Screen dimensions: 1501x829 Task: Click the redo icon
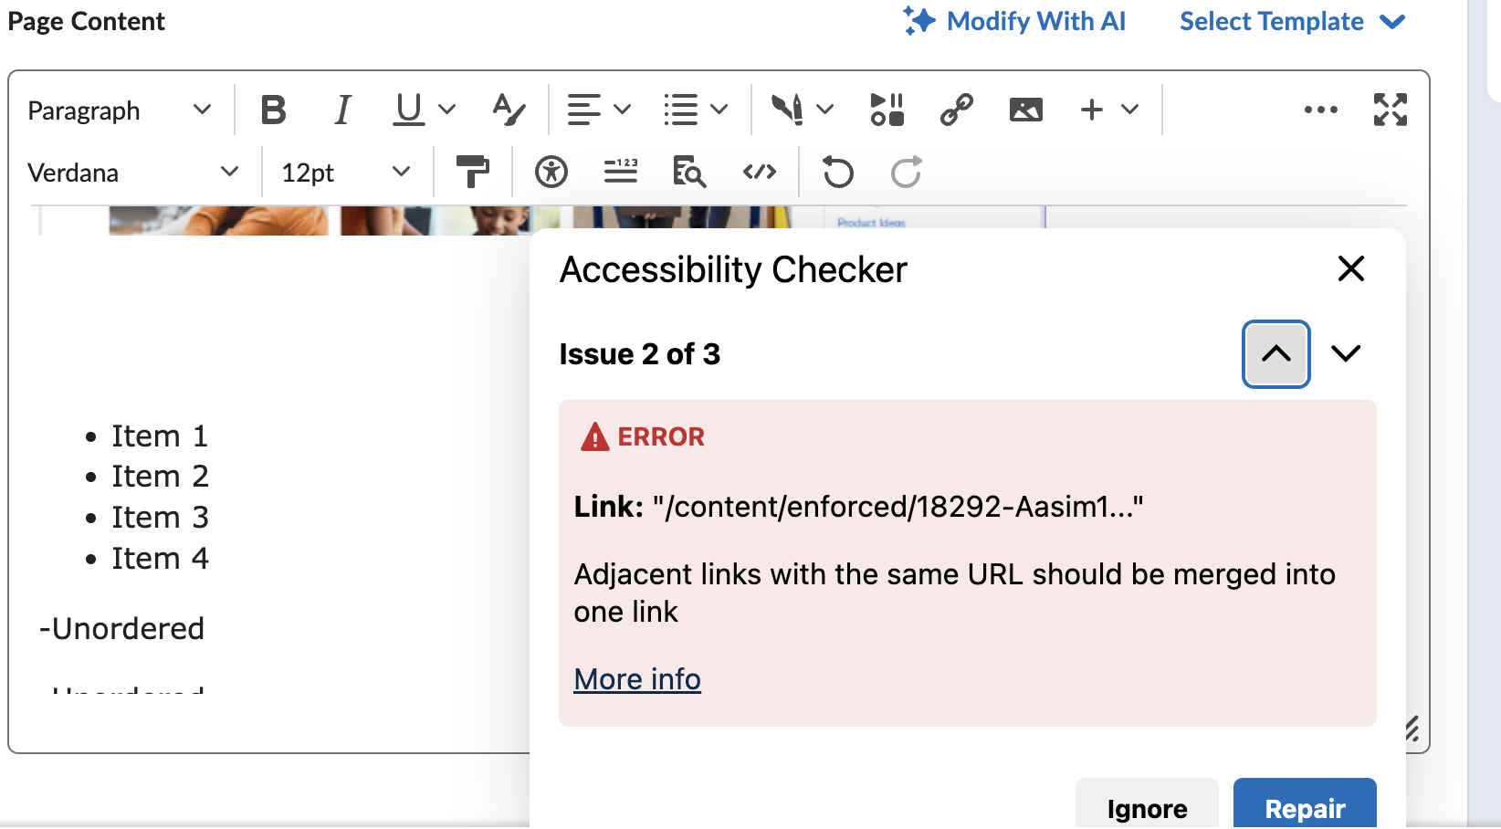pos(906,172)
